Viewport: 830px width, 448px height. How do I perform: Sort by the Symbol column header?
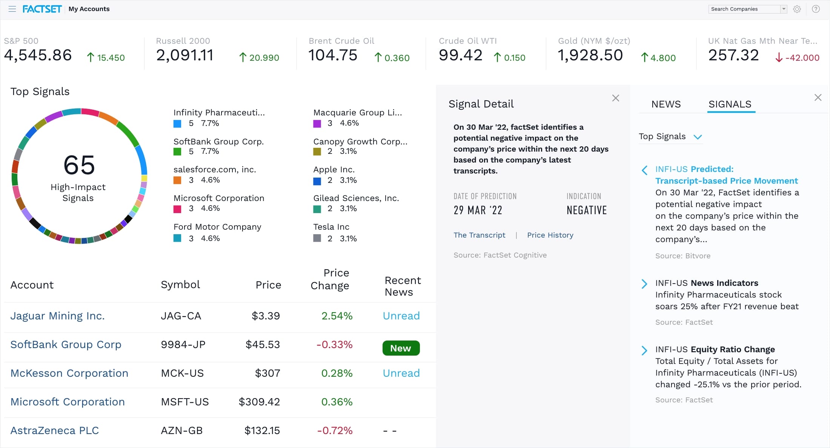click(x=180, y=284)
